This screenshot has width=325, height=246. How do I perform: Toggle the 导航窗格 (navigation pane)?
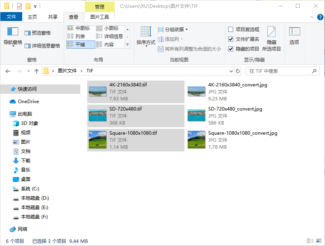12,36
